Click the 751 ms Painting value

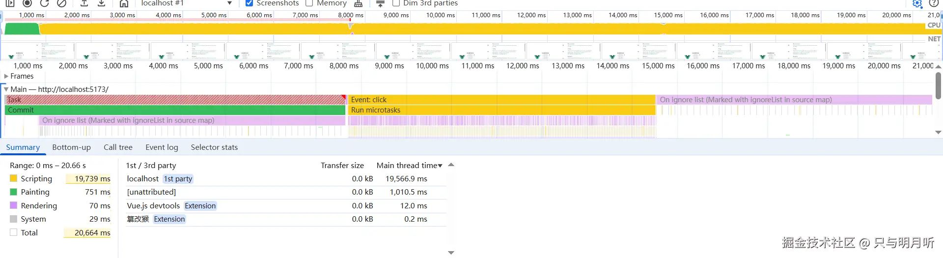pos(98,192)
